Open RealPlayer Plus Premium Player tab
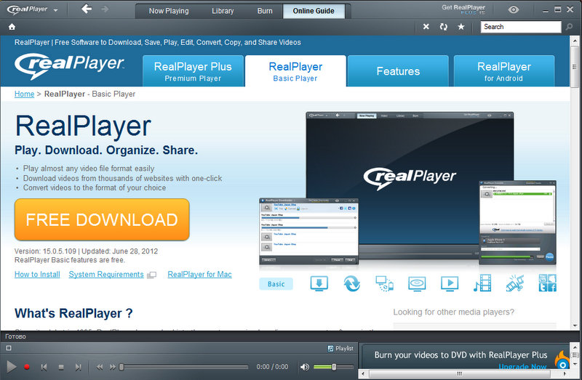The height and width of the screenshot is (380, 582). tap(193, 71)
